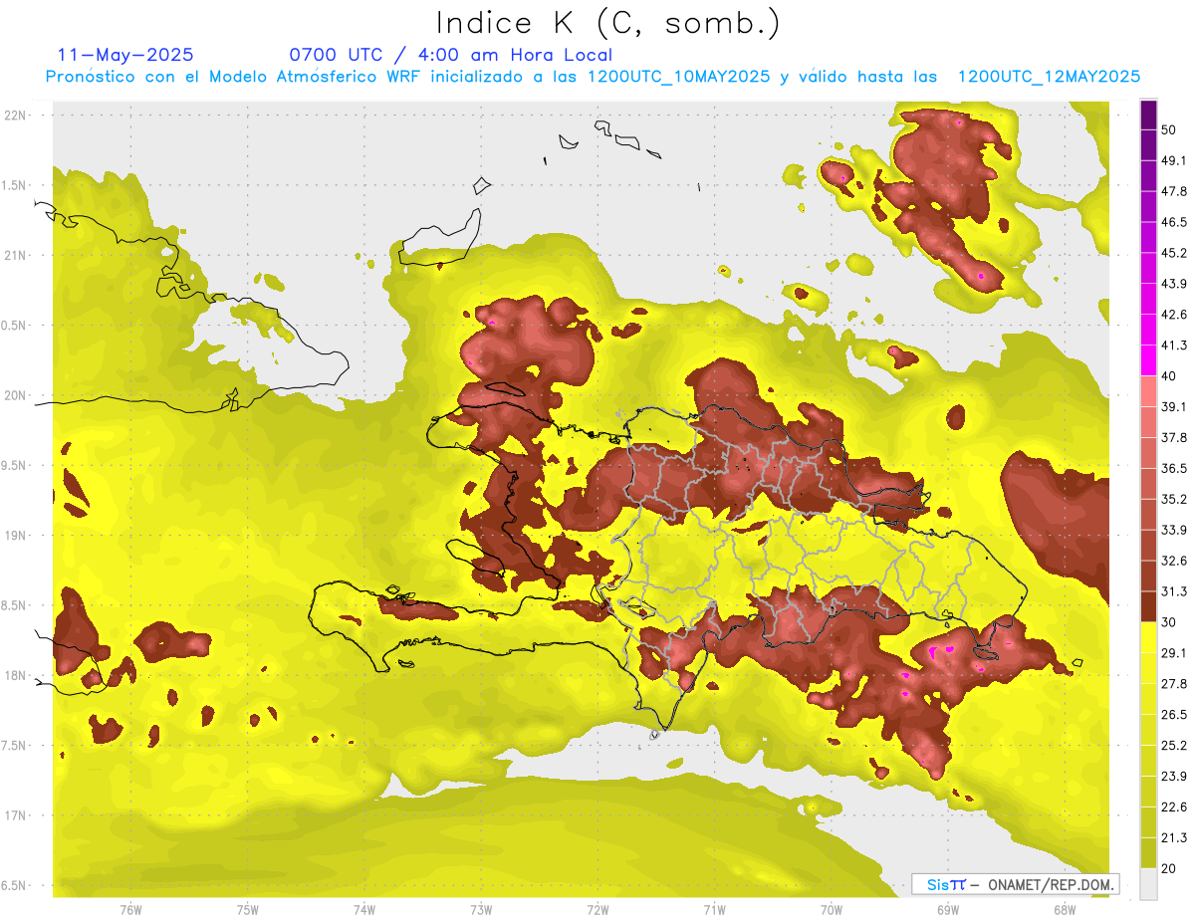This screenshot has width=1195, height=923.
Task: Click the color scale value 26.5
Action: click(1173, 714)
